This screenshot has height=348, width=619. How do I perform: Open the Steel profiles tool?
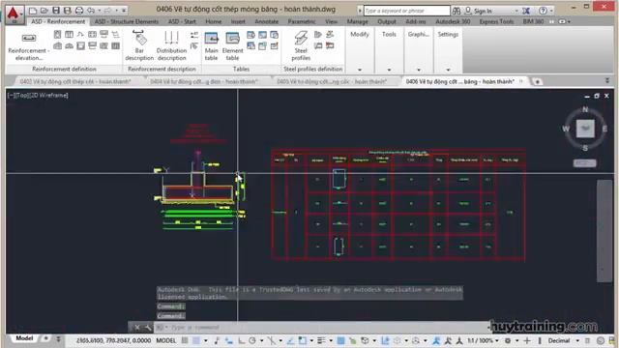[301, 46]
